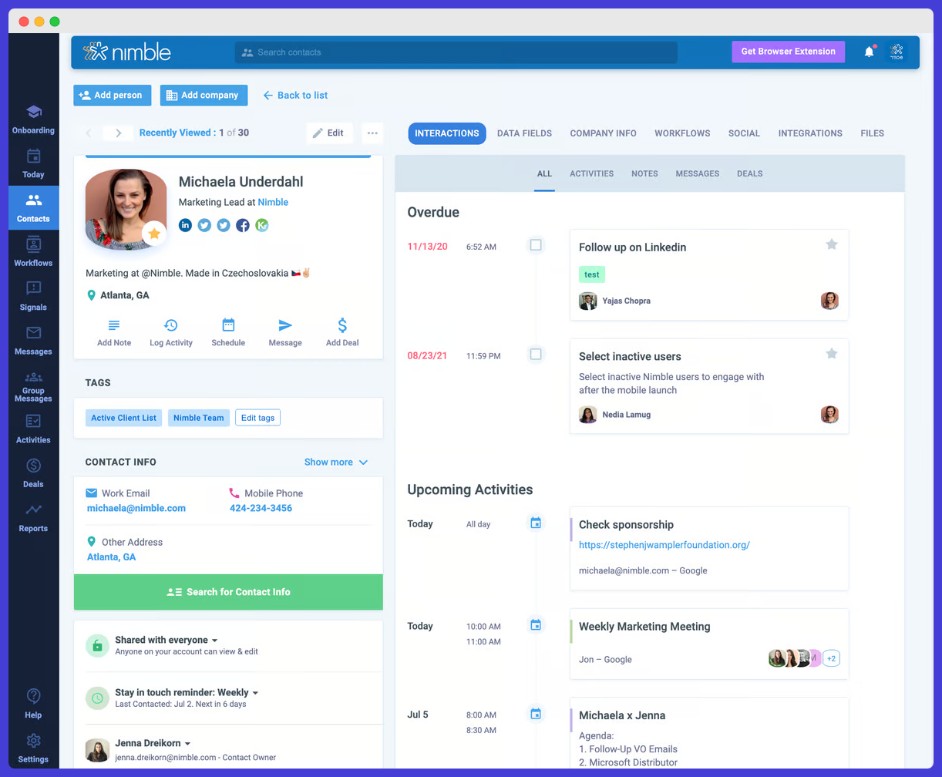Open Jenna Dreikorn owner dropdown
Screen dimensions: 942x777
click(153, 743)
